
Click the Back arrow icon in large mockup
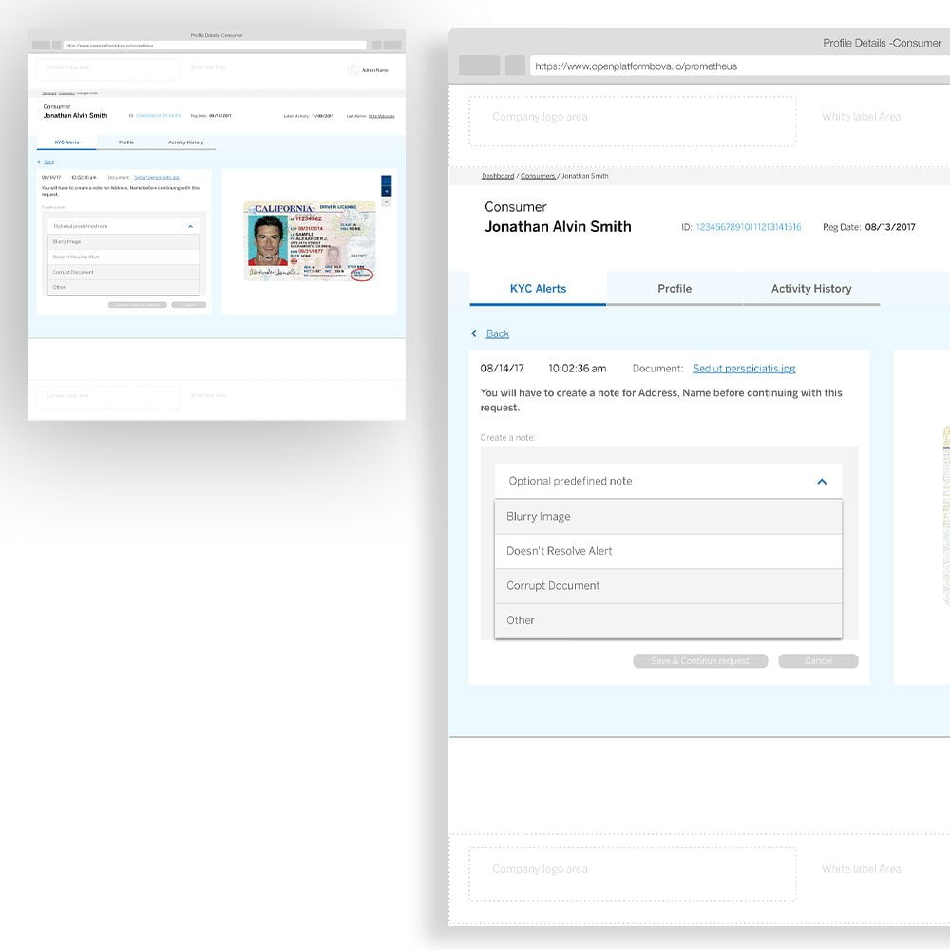[474, 333]
